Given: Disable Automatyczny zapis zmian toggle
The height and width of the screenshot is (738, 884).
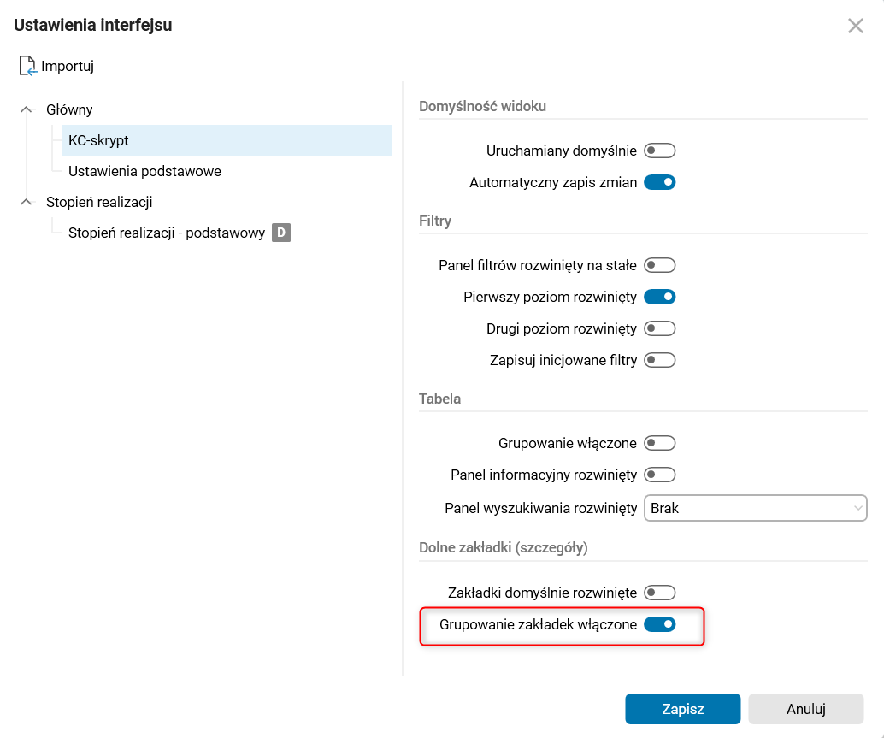Looking at the screenshot, I should pos(659,182).
